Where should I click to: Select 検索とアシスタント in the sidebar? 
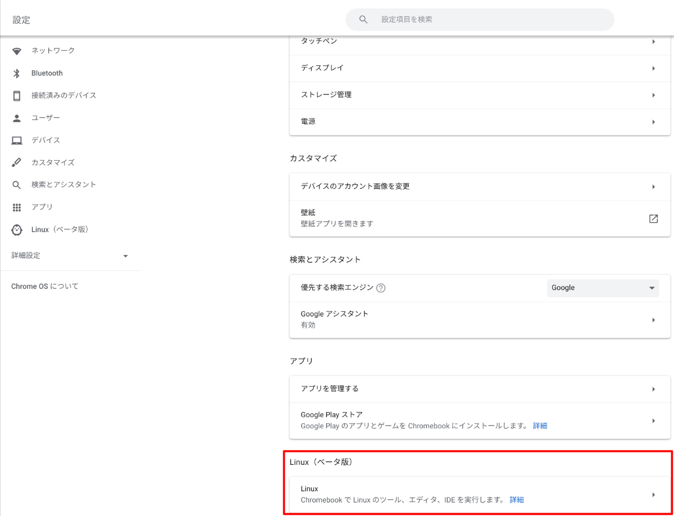click(64, 184)
